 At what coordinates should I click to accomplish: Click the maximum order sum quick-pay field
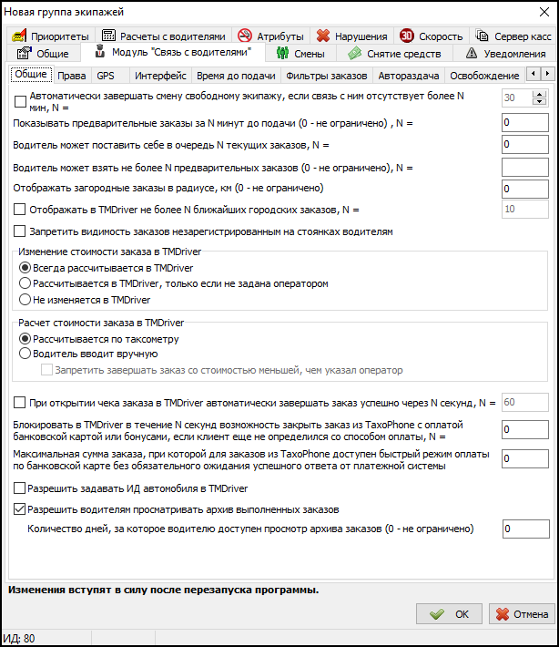click(524, 459)
